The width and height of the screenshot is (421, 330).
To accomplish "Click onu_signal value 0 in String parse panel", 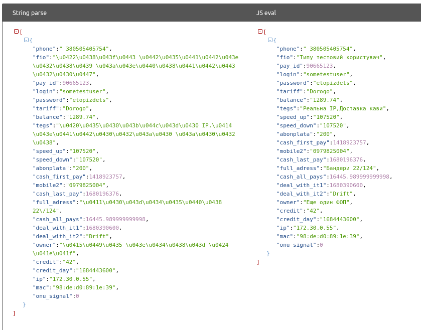I will [77, 296].
